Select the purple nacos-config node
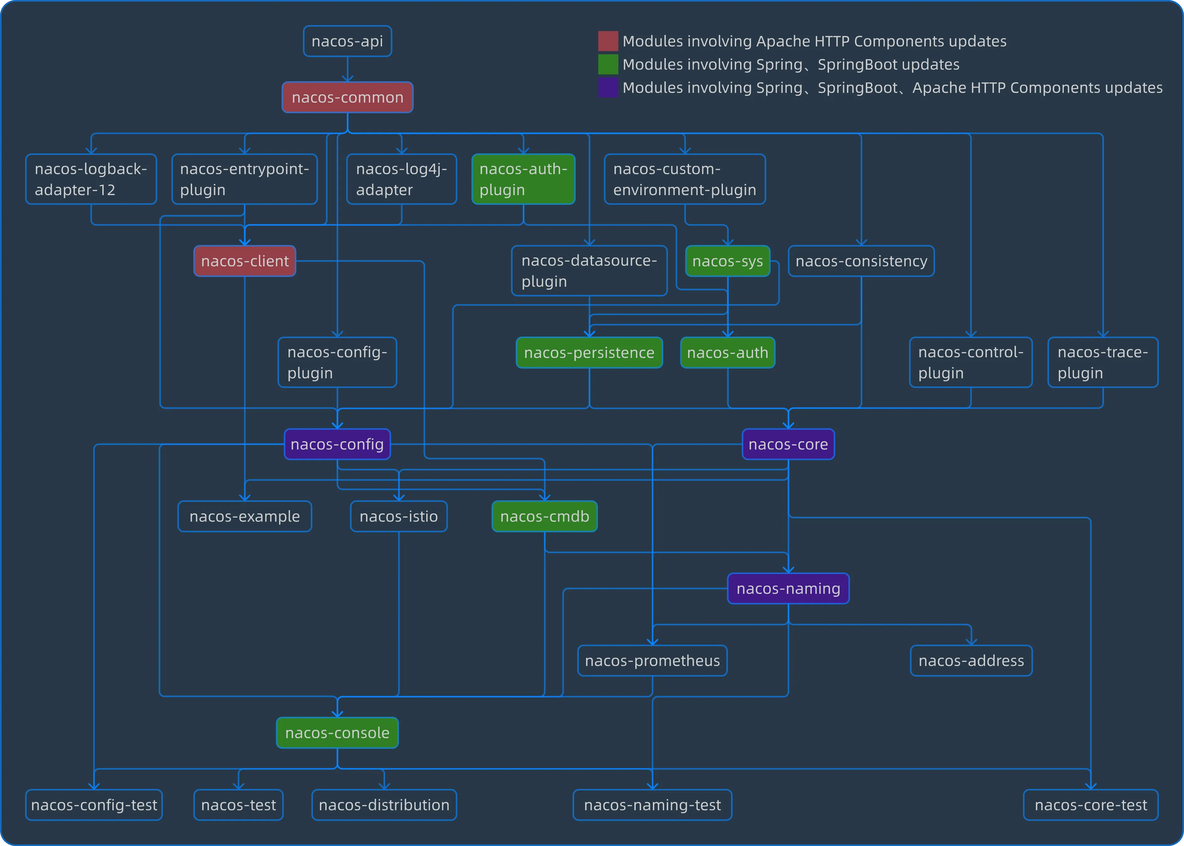This screenshot has height=846, width=1184. click(x=337, y=444)
